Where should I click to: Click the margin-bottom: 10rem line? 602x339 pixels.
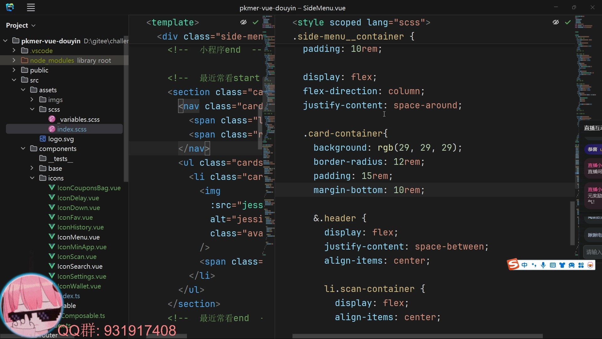(x=425, y=190)
